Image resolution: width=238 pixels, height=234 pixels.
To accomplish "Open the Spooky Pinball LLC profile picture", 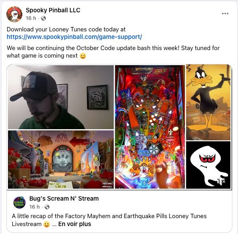I will (14, 14).
